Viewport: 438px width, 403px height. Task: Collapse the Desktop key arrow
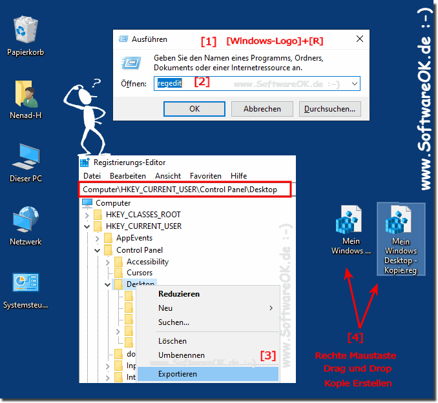(107, 285)
